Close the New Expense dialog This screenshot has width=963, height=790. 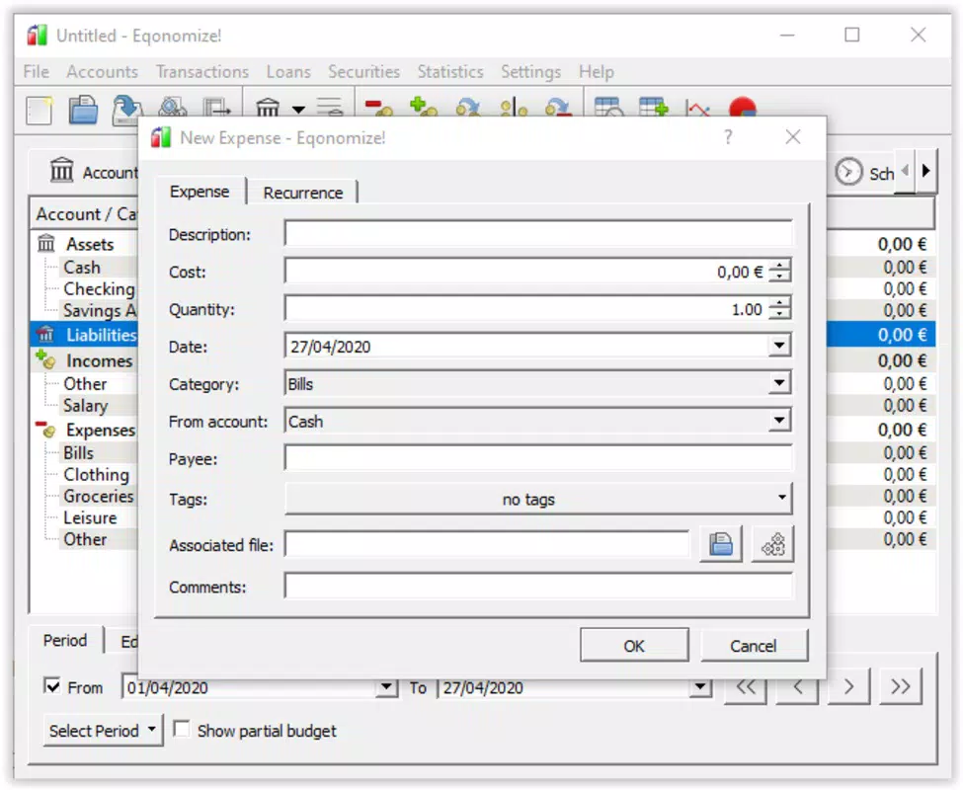click(x=793, y=137)
